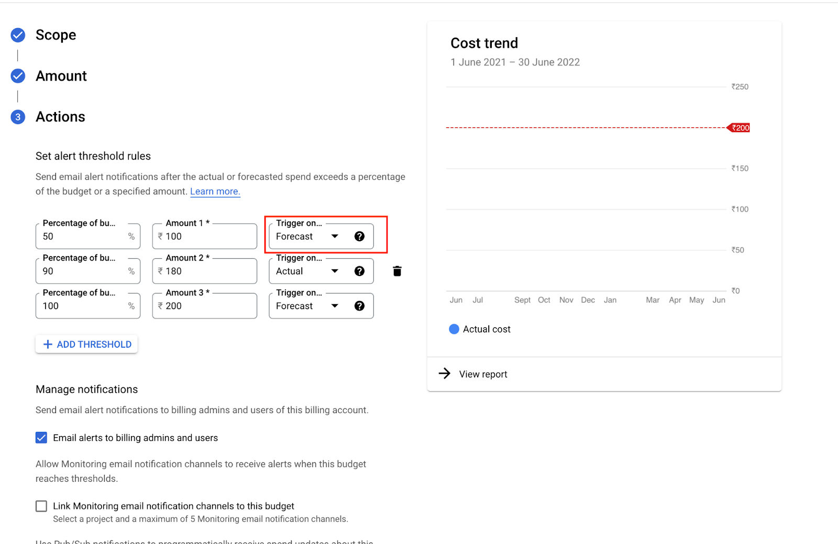Select the Actions step in the navigation

tap(60, 117)
